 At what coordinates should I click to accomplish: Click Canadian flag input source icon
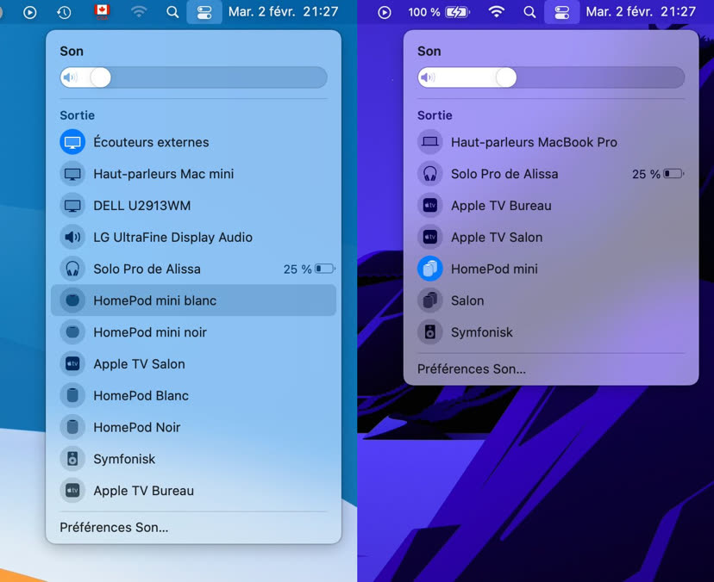tap(102, 12)
